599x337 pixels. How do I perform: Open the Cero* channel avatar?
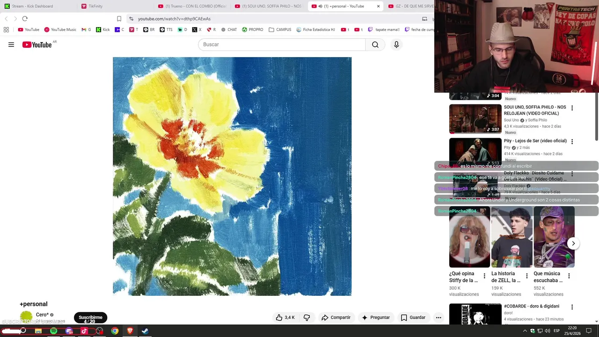[26, 317]
